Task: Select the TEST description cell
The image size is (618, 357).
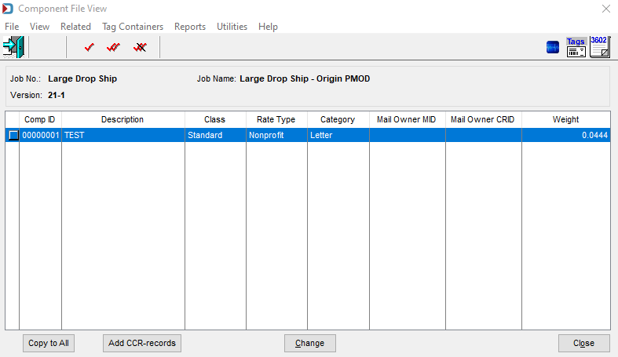Action: click(x=123, y=135)
